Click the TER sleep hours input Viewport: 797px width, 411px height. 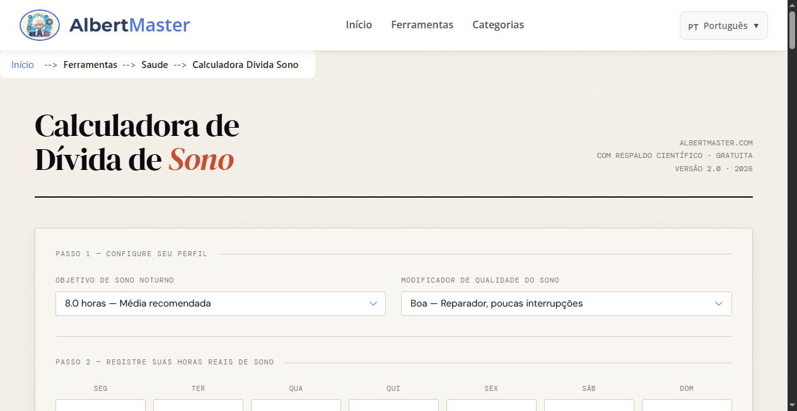pyautogui.click(x=198, y=406)
